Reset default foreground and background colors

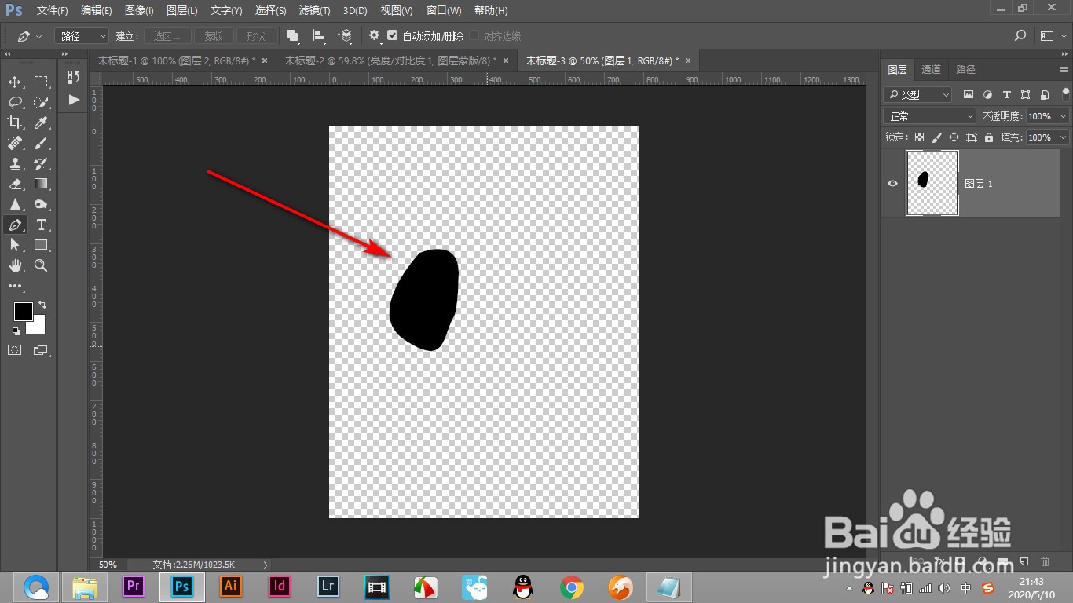16,331
